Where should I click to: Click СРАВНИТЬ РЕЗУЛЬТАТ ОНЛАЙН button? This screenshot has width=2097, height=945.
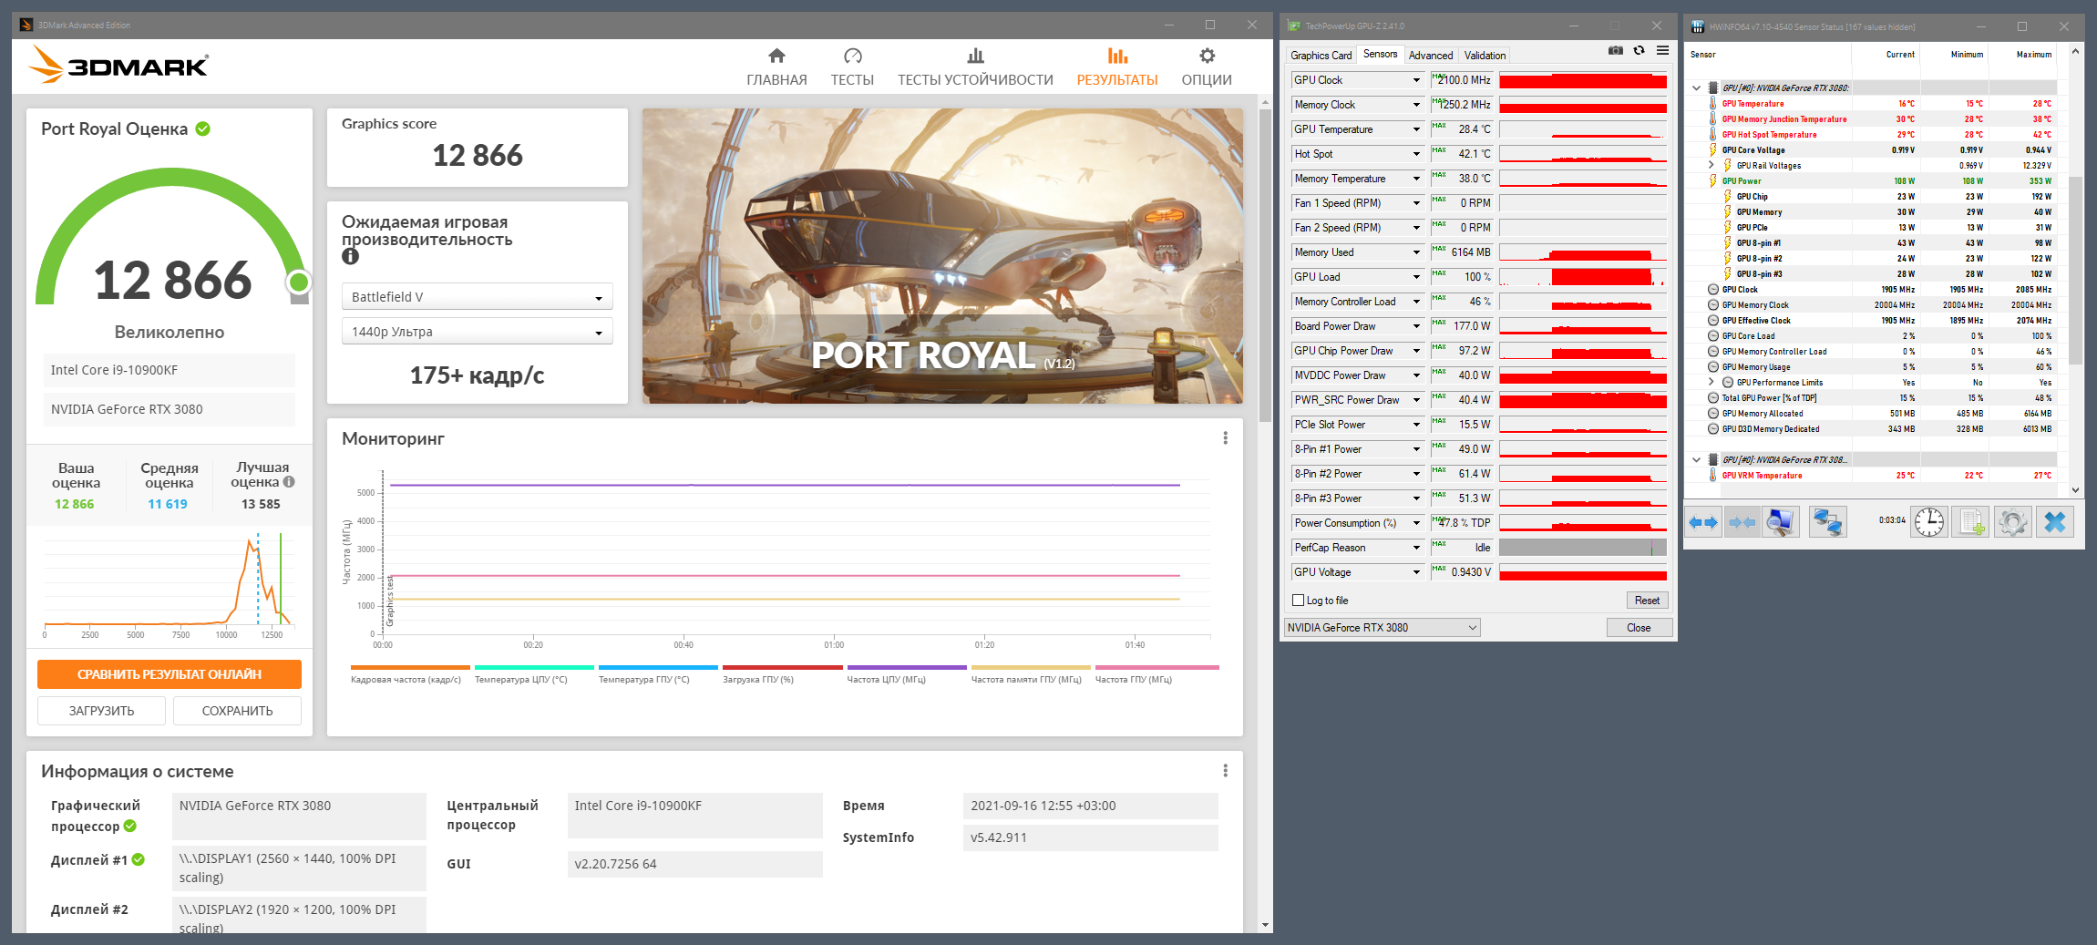[170, 674]
